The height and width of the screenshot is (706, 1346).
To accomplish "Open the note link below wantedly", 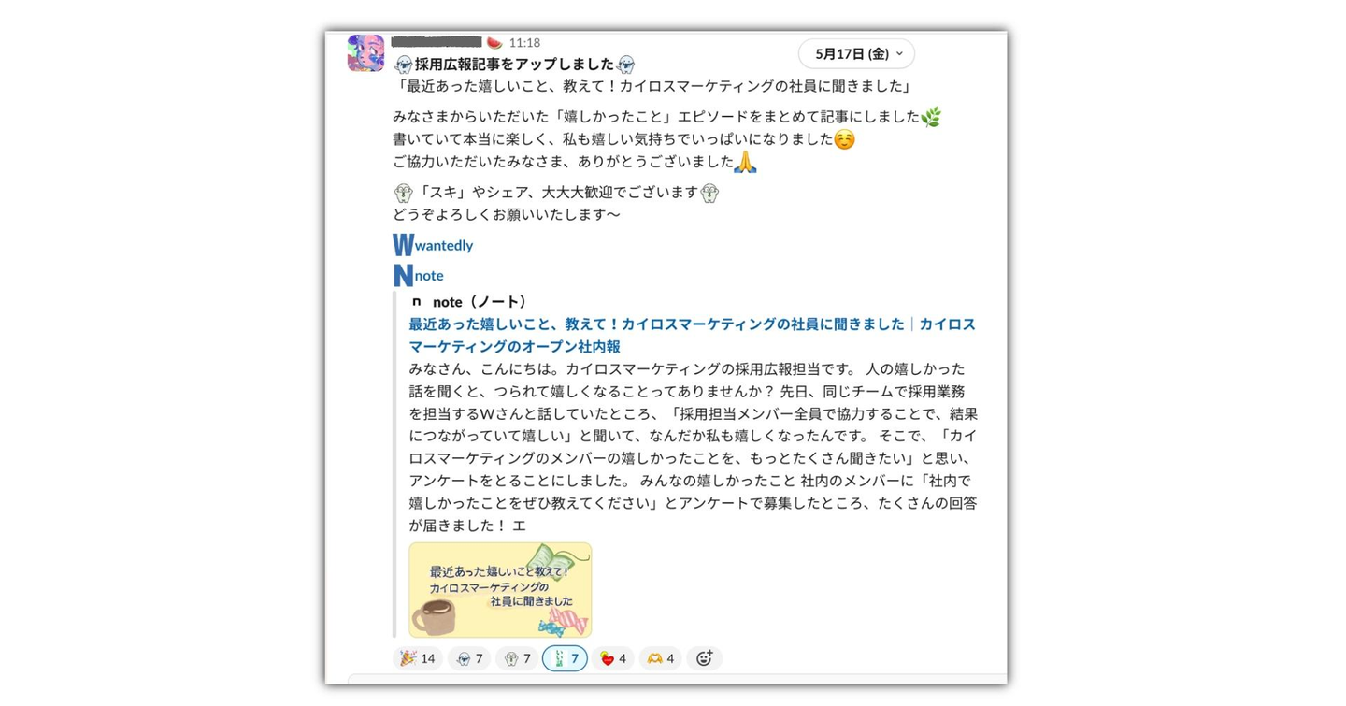I will [x=429, y=276].
